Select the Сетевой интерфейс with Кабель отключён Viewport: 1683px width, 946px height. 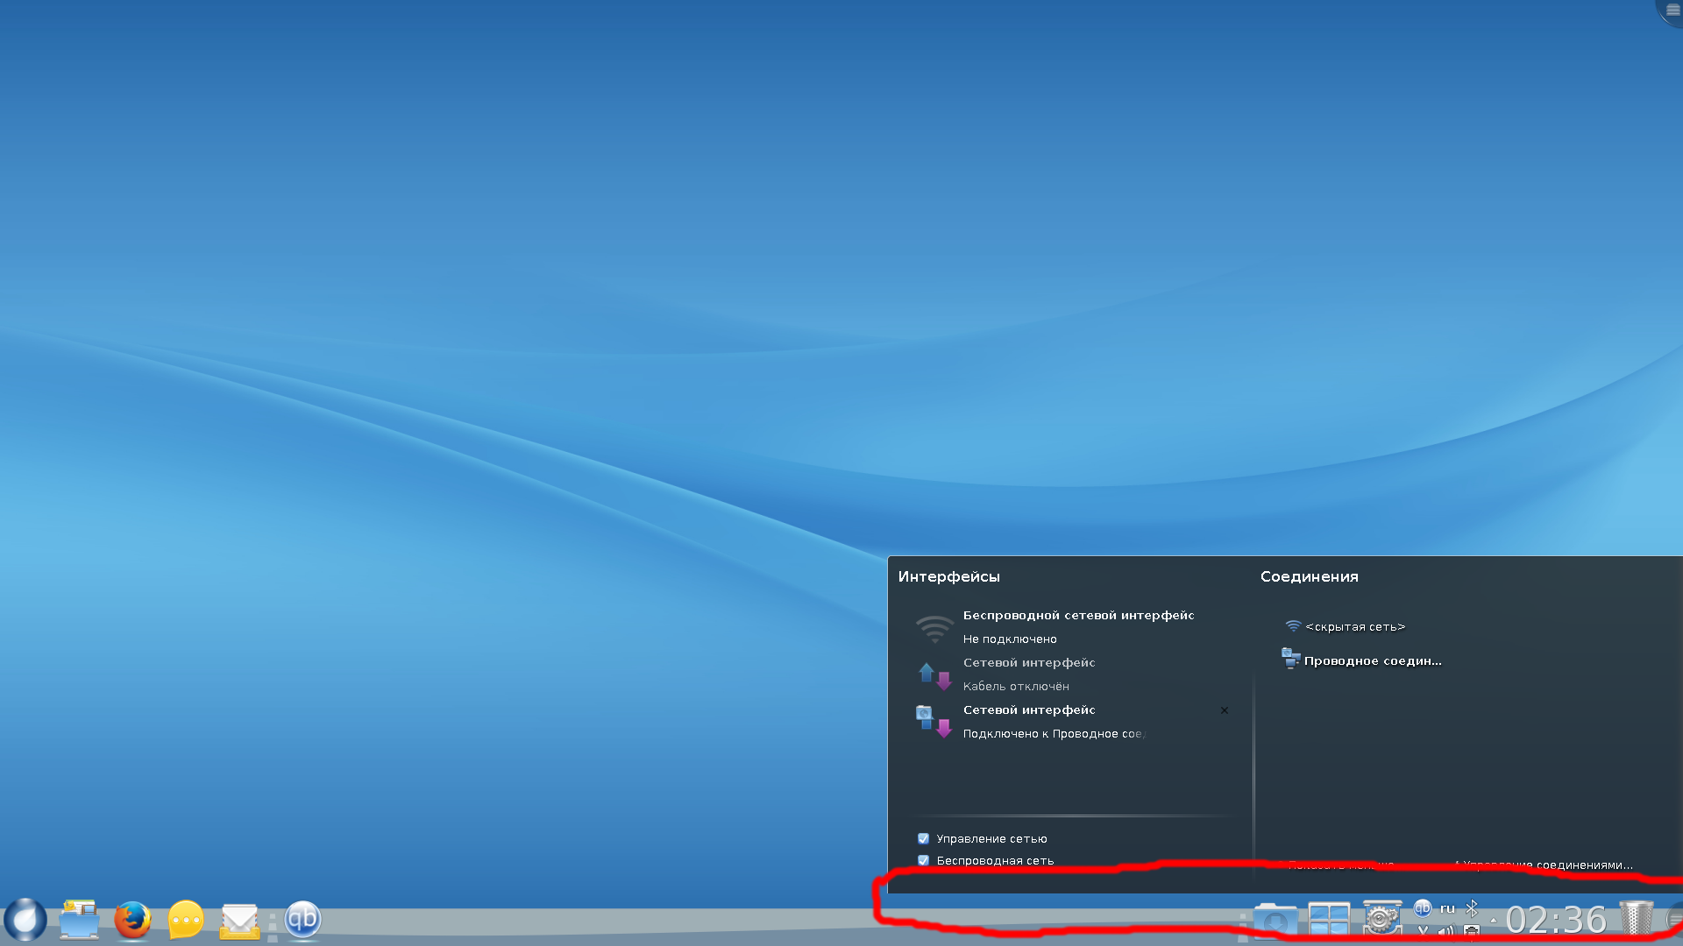pyautogui.click(x=1028, y=674)
